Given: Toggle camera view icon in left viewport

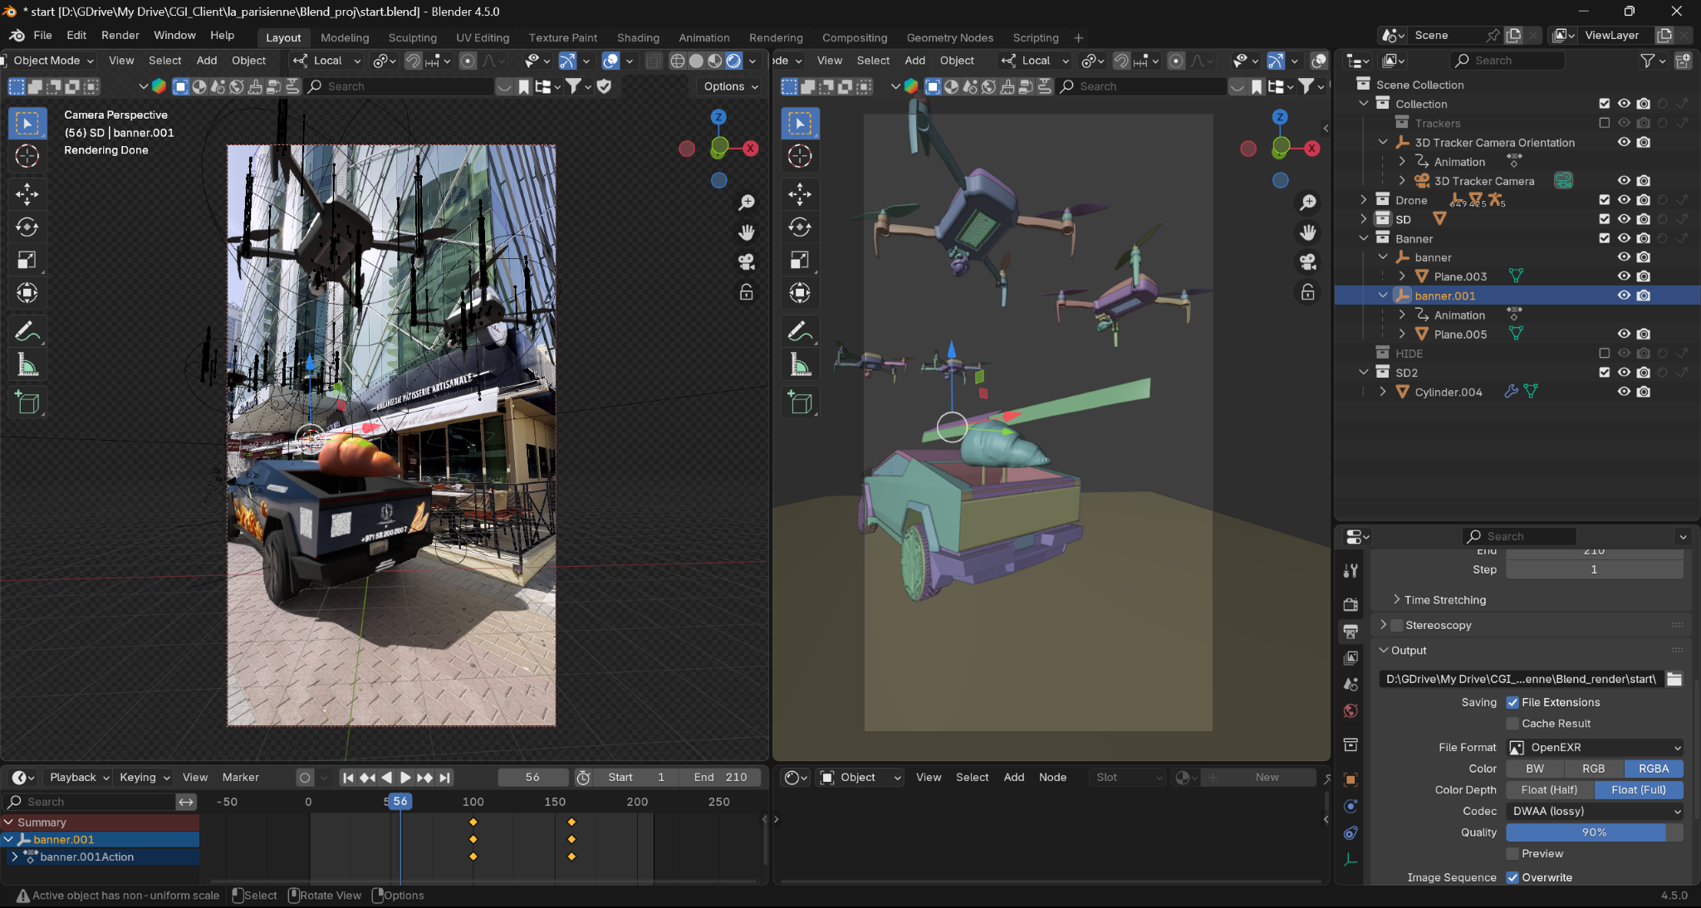Looking at the screenshot, I should click(746, 262).
